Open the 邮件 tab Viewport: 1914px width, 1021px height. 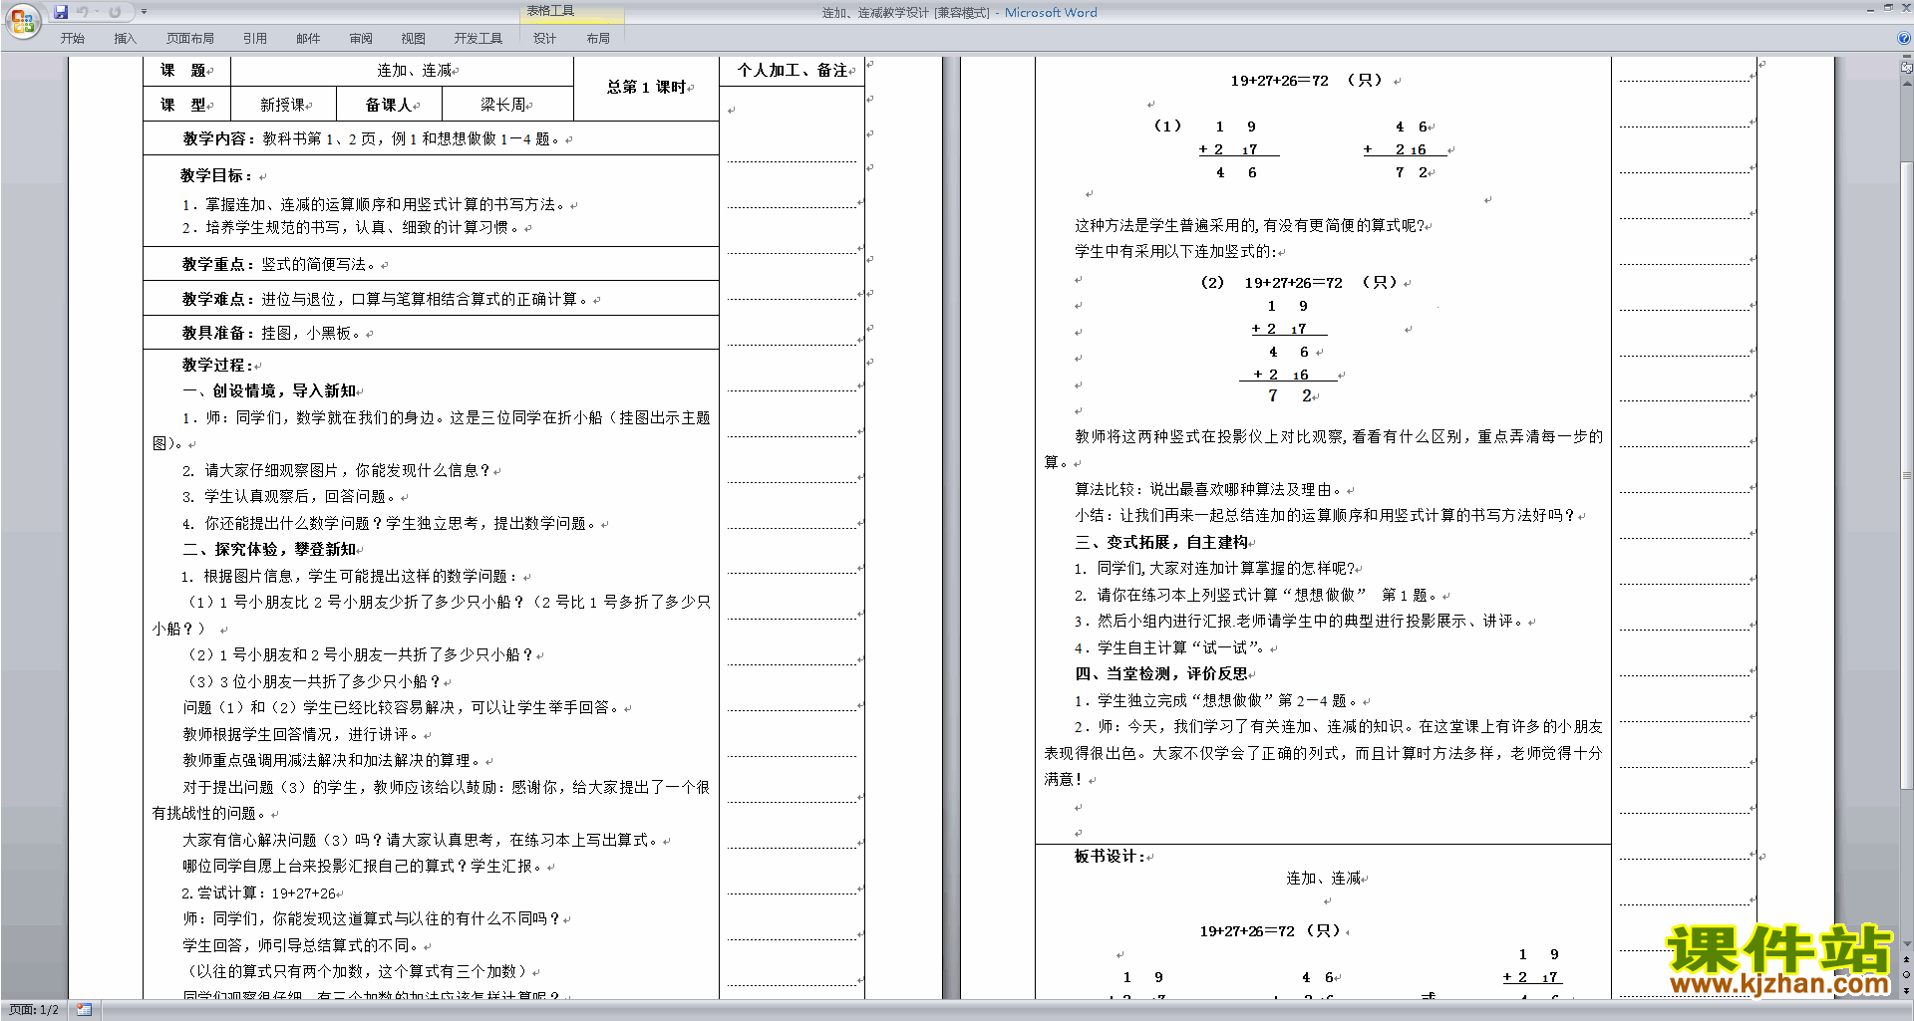pyautogui.click(x=308, y=38)
